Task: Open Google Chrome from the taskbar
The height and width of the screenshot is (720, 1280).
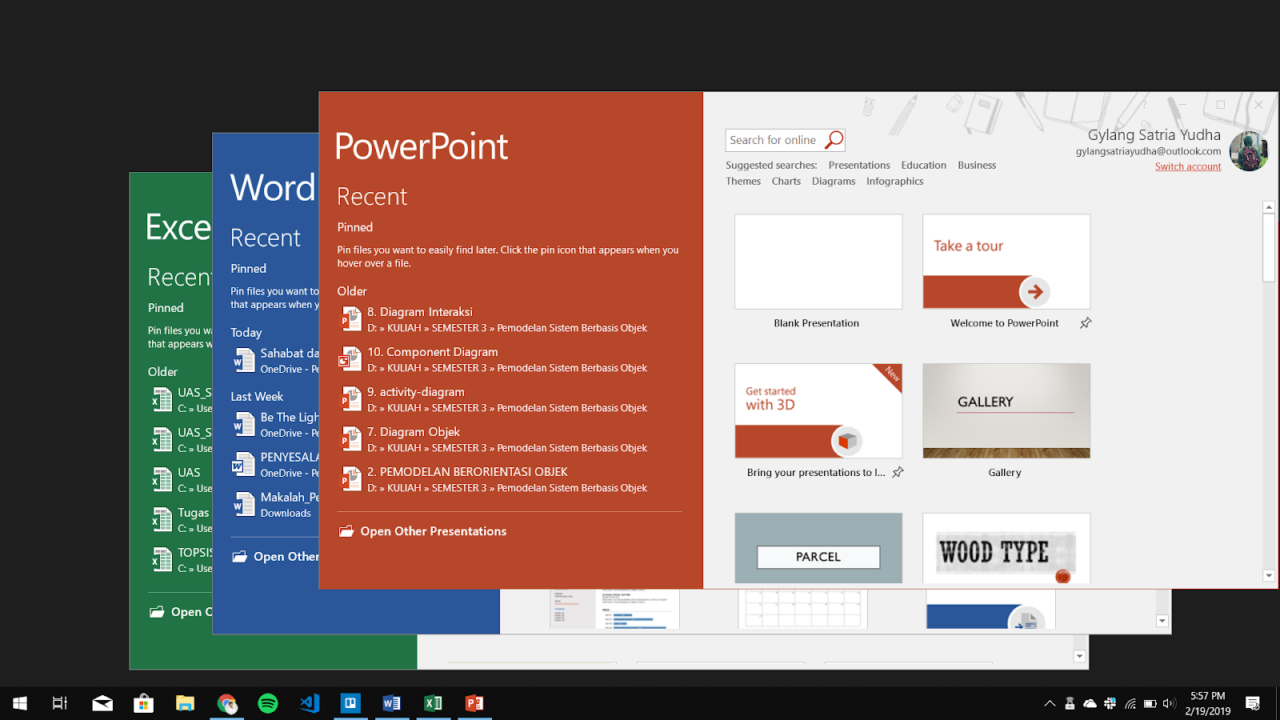Action: (227, 703)
